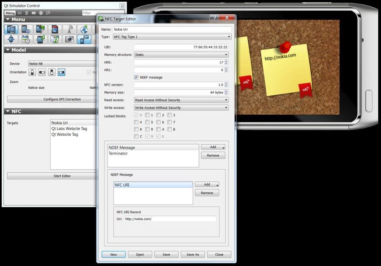Check locked block A
Screen dimensions: 381x266
coord(158,129)
